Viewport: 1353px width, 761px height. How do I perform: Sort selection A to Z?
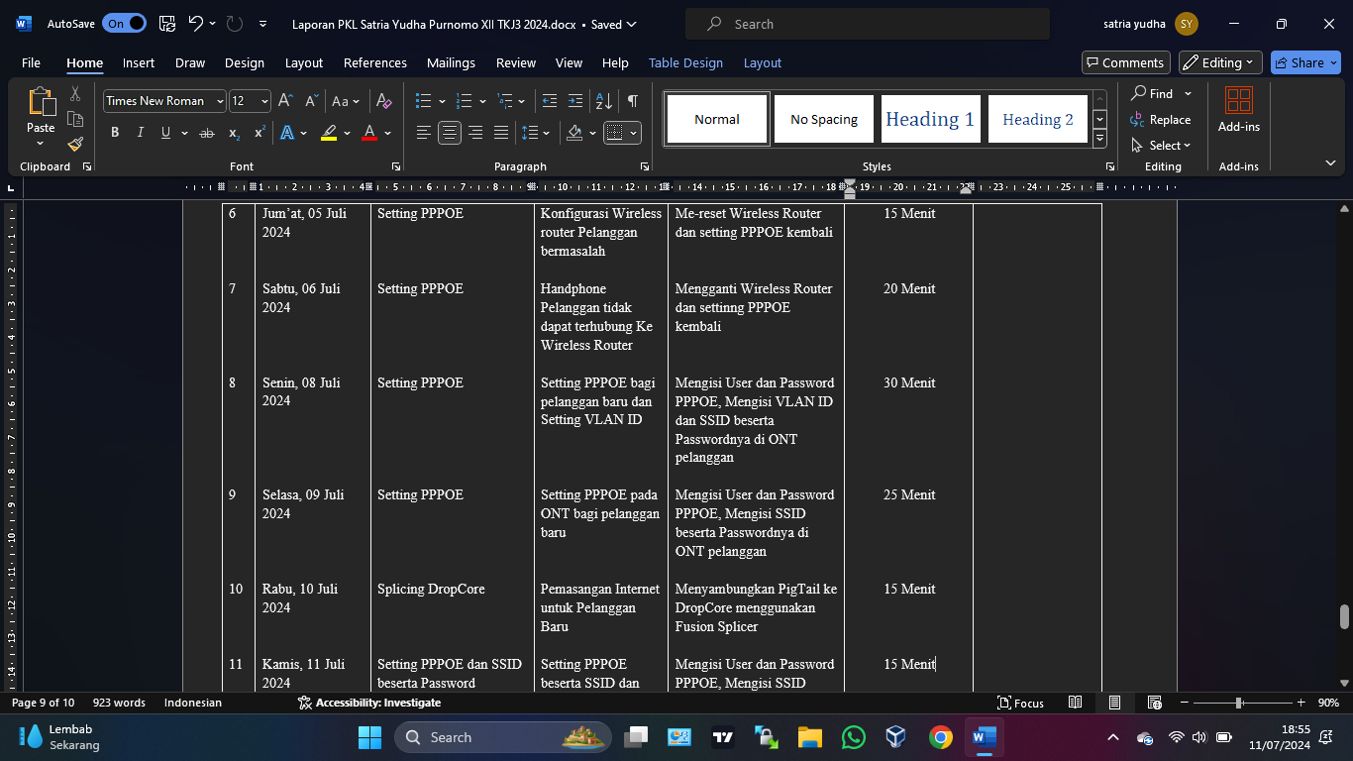603,101
